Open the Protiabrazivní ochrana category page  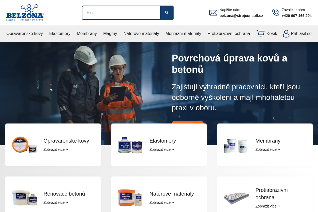pos(229,33)
